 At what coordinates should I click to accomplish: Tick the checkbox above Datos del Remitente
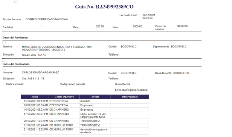click(4, 33)
